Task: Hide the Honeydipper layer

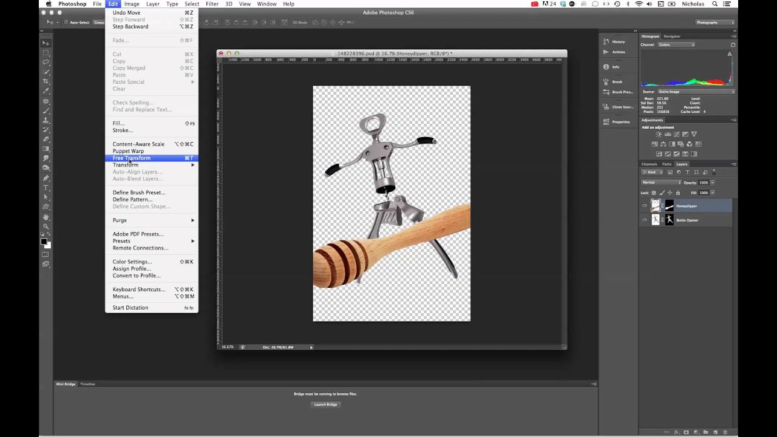Action: [x=645, y=206]
